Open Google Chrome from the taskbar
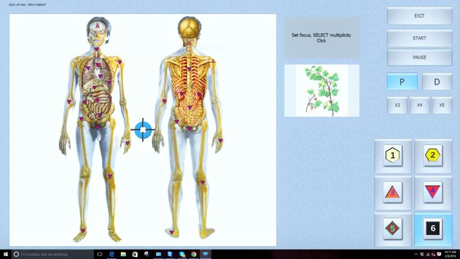The width and height of the screenshot is (460, 259). tap(194, 254)
